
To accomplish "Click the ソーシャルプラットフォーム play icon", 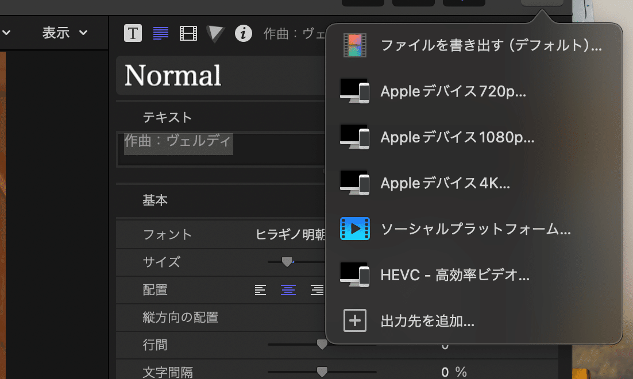I will (x=355, y=229).
